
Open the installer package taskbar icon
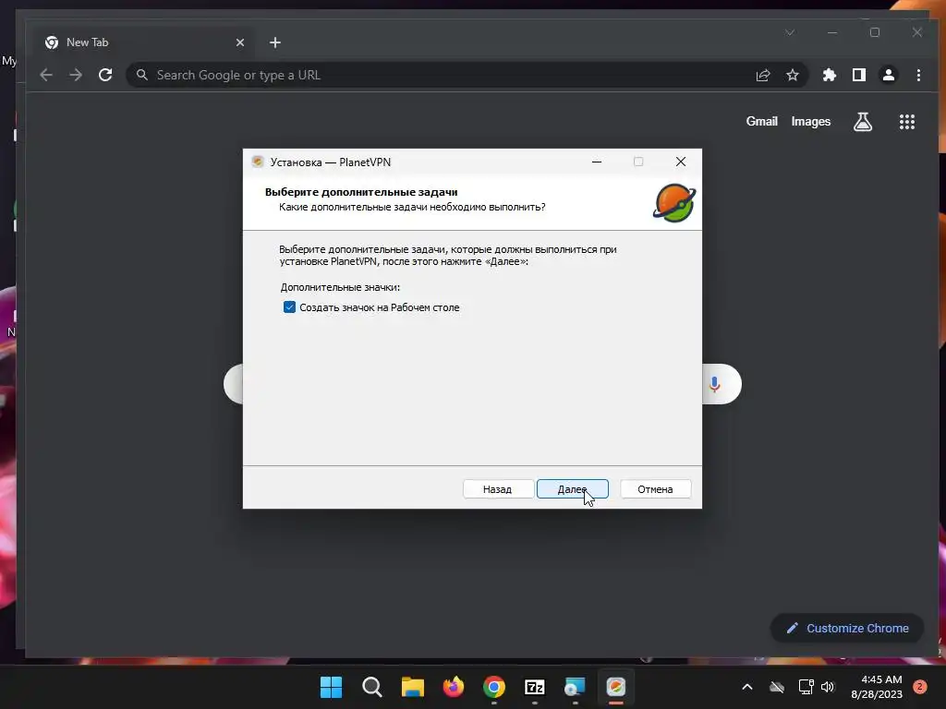tap(575, 687)
